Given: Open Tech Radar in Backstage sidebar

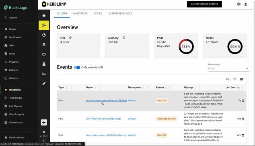Looking at the screenshot, I should tap(16, 98).
